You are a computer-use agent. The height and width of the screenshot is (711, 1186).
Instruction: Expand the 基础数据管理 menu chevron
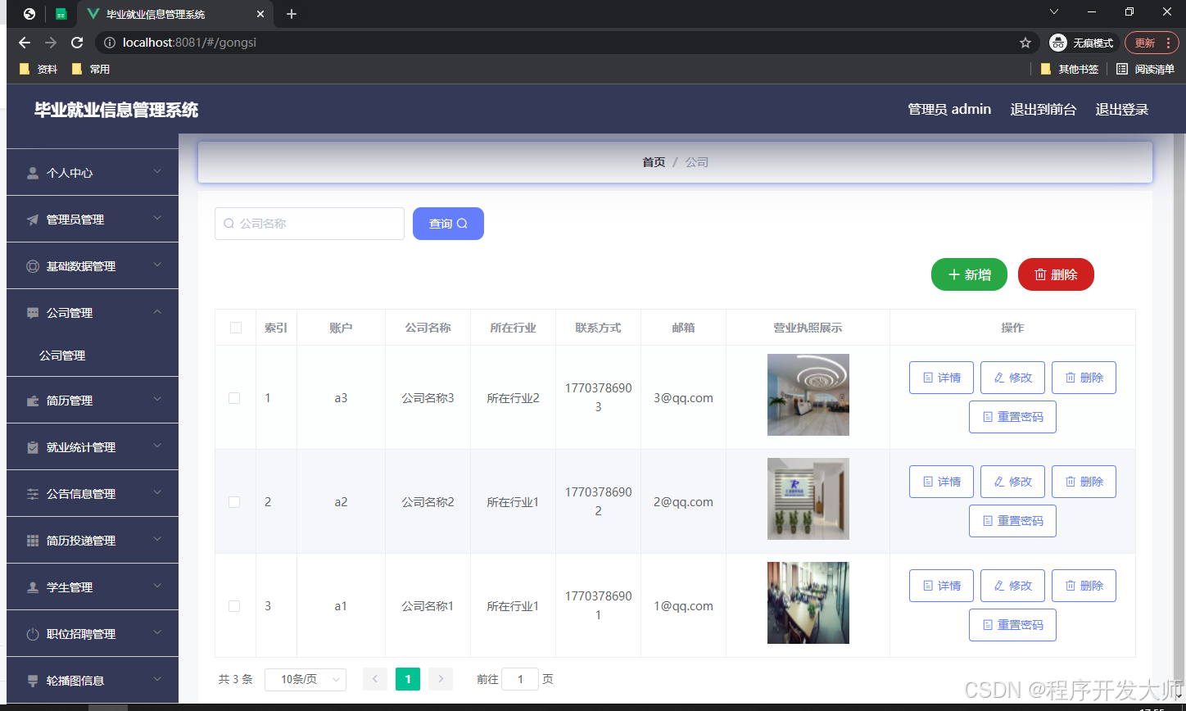[158, 265]
